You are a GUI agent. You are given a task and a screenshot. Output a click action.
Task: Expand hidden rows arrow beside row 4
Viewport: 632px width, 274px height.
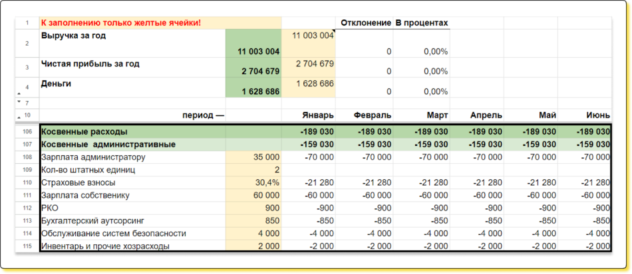point(18,95)
